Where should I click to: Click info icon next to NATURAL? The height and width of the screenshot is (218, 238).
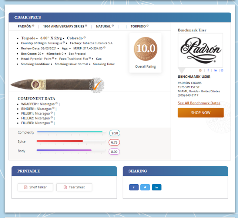pos(113,26)
